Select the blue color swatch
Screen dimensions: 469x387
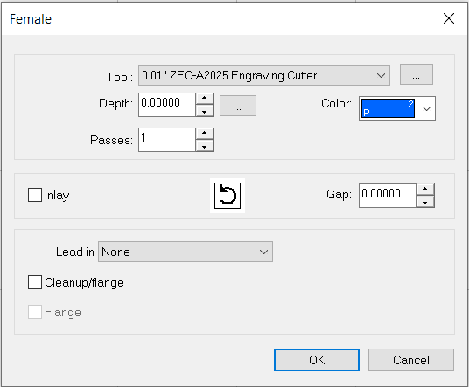click(388, 108)
